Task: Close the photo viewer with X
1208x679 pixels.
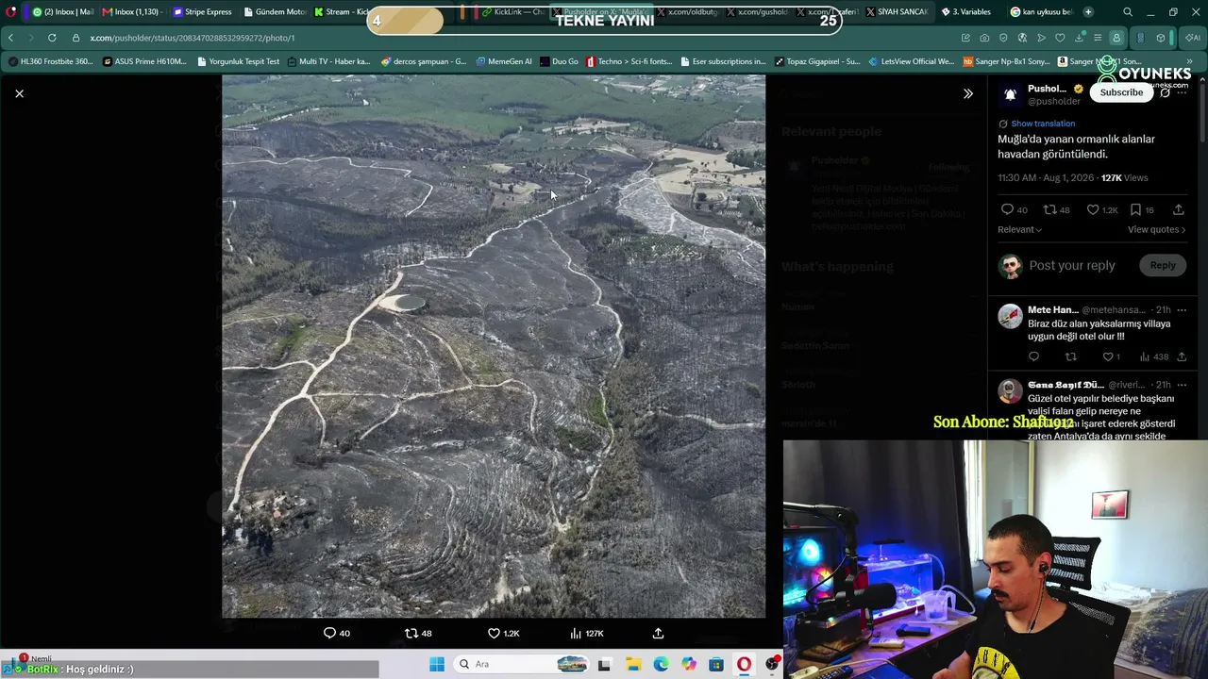Action: click(19, 93)
